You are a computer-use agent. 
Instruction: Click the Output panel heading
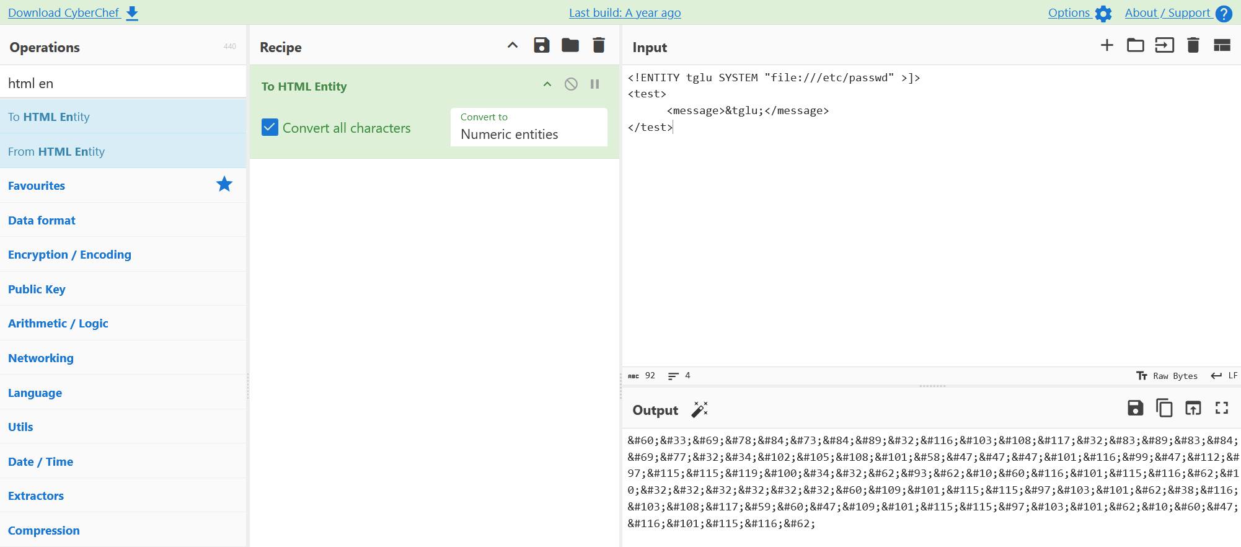[655, 410]
